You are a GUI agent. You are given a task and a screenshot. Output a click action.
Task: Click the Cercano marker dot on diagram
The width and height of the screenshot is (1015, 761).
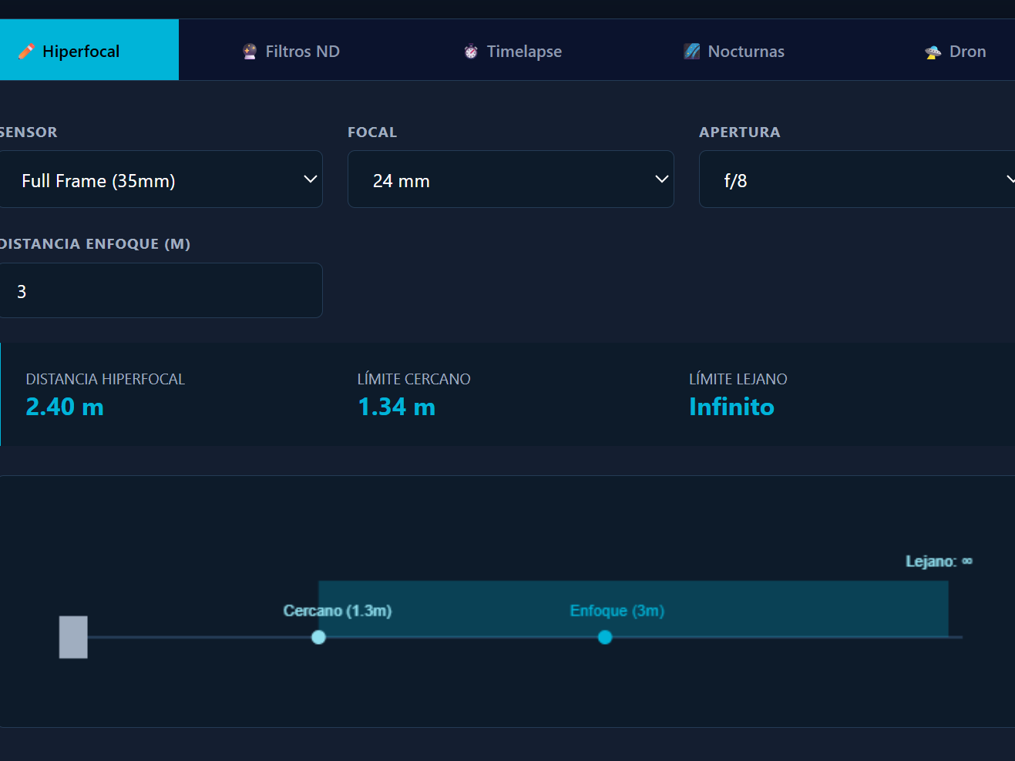pyautogui.click(x=318, y=637)
